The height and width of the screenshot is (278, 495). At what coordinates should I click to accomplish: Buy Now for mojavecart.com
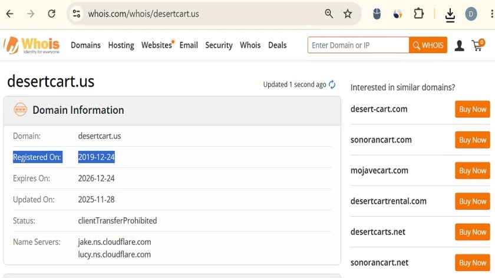pos(472,170)
